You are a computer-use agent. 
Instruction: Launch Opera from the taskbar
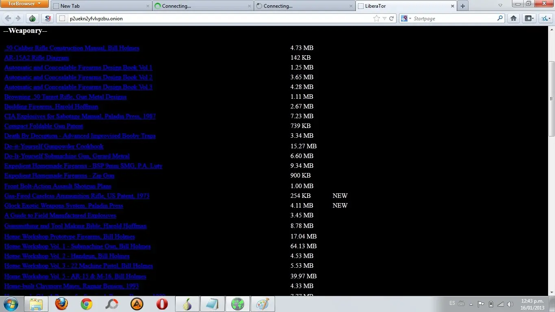pyautogui.click(x=162, y=304)
